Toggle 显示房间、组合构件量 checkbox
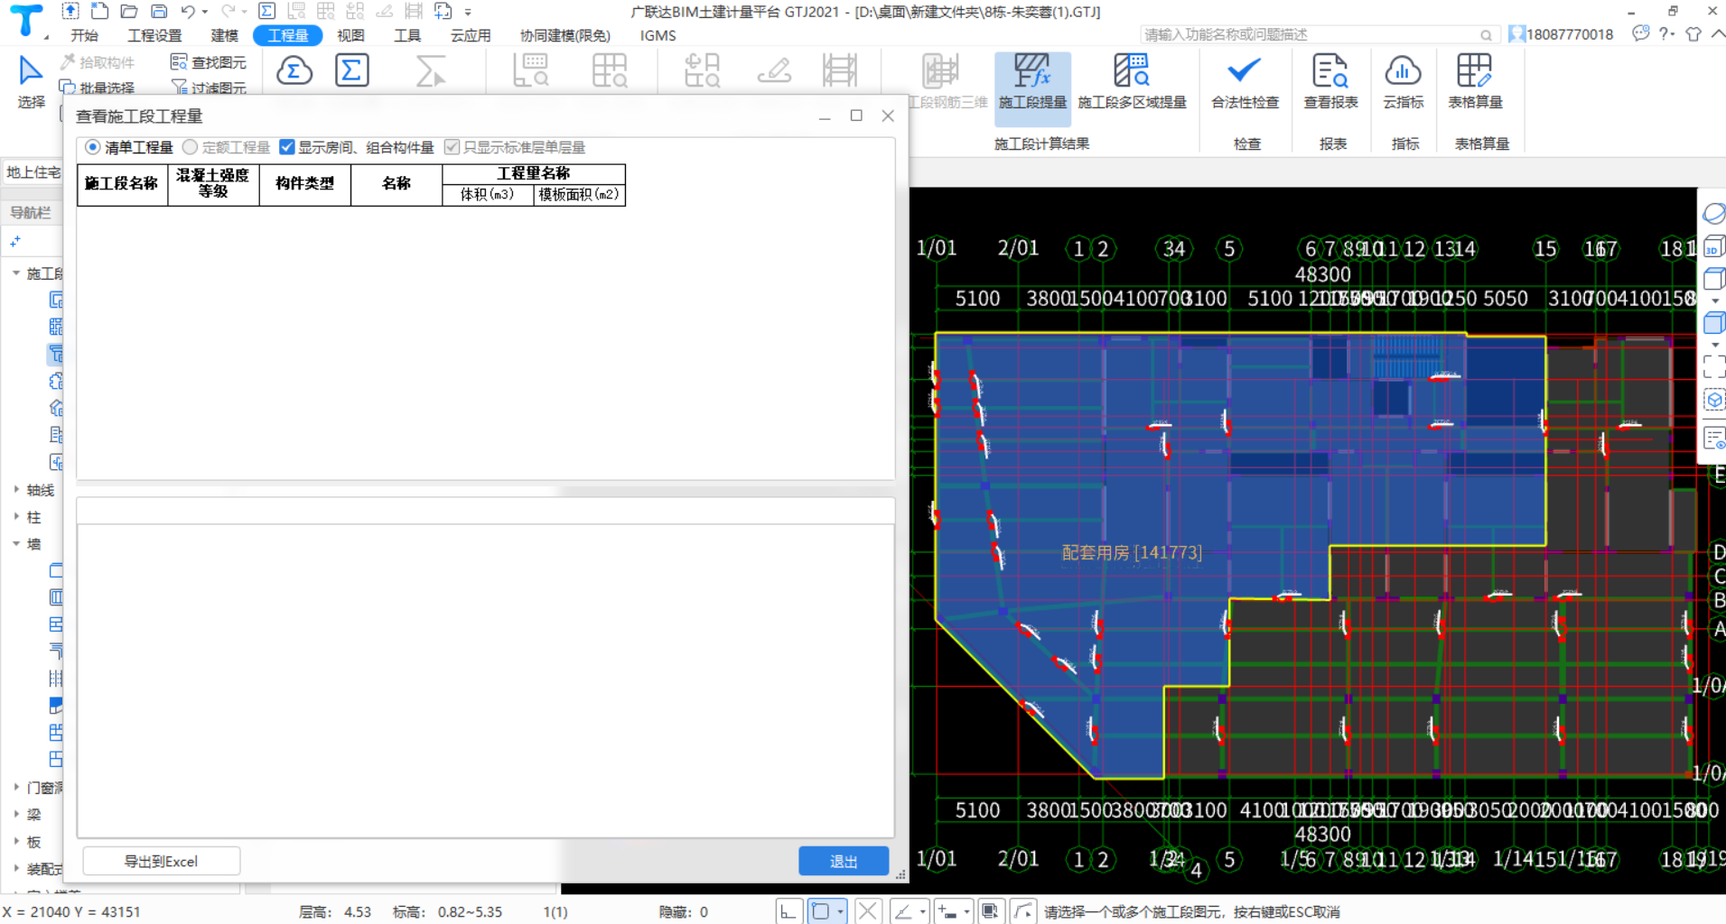 point(287,147)
